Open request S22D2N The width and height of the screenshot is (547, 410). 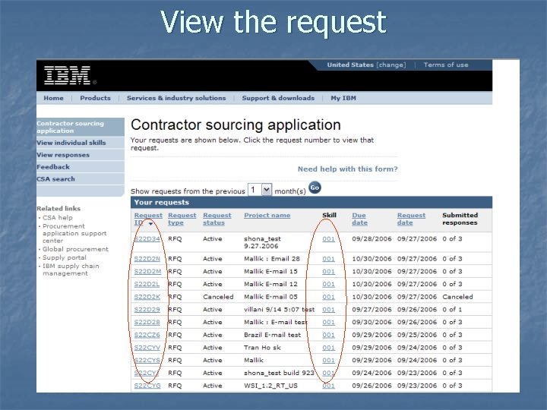147,259
